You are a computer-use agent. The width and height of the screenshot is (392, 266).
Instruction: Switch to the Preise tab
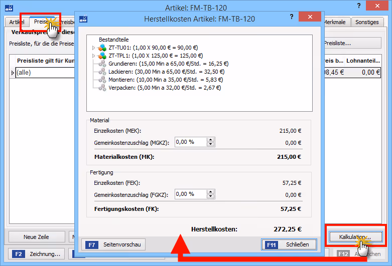point(41,22)
